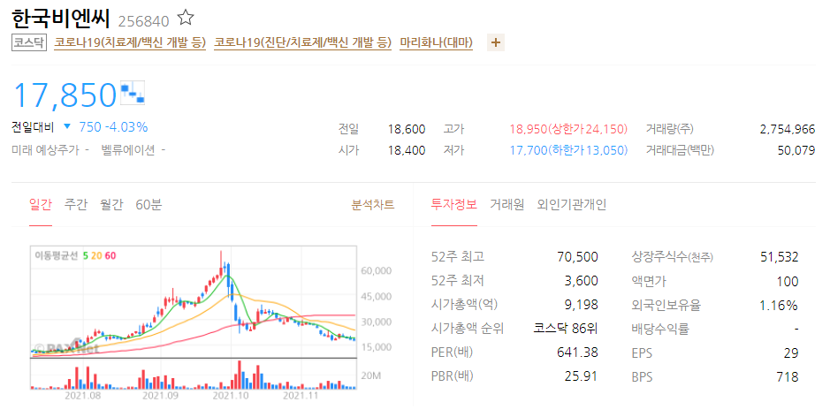The image size is (830, 417).
Task: Select the 투자정보 tab
Action: 454,204
